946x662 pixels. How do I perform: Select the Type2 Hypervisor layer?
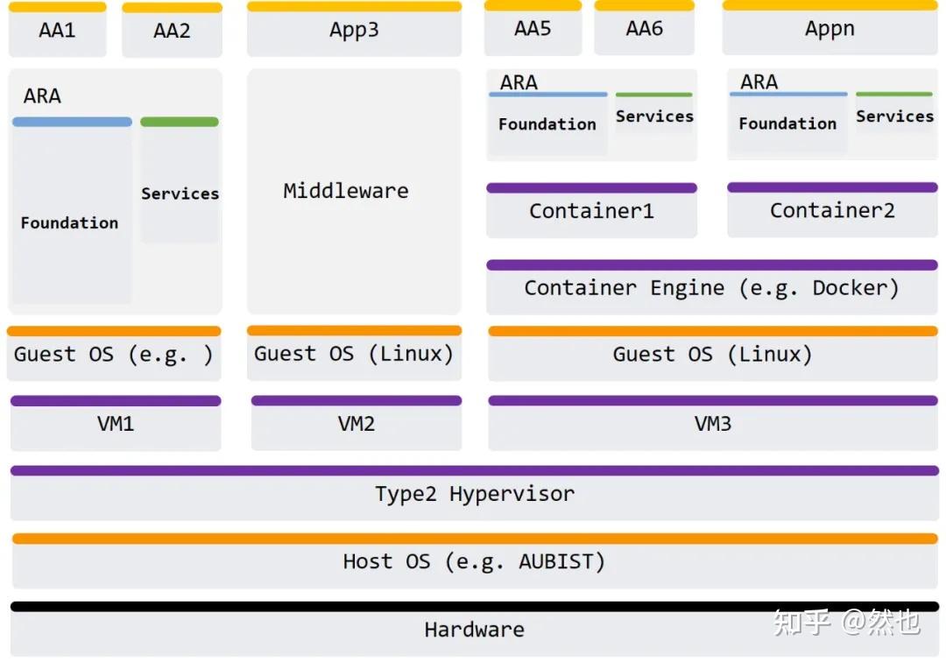point(474,494)
